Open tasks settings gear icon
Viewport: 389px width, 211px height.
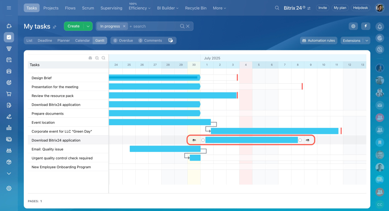[x=353, y=26]
